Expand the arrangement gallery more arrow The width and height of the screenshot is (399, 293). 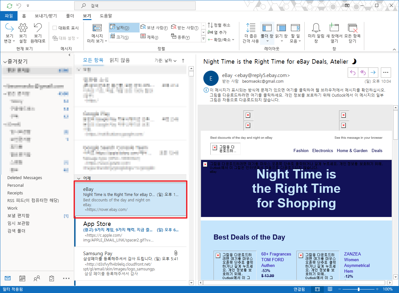pos(204,39)
